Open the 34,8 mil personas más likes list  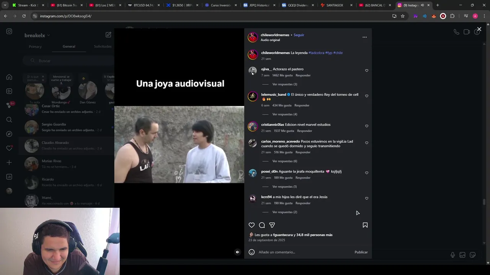pyautogui.click(x=314, y=235)
